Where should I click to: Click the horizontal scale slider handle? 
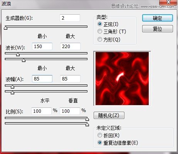(x=87, y=119)
